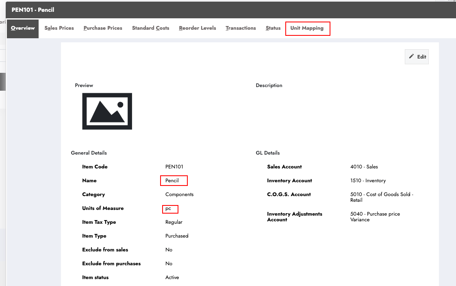Click the Exclude from sales field label
This screenshot has height=286, width=456.
click(x=105, y=250)
